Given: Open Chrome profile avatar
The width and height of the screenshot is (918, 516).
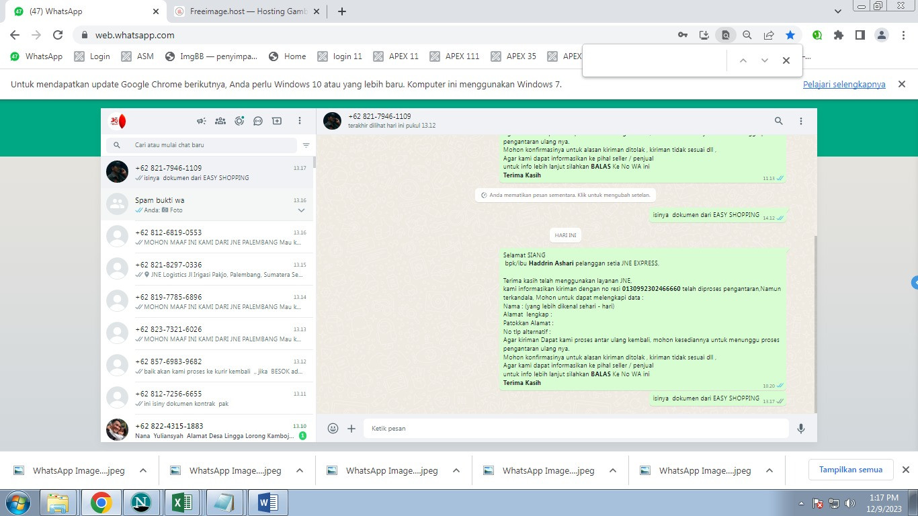Looking at the screenshot, I should point(882,35).
